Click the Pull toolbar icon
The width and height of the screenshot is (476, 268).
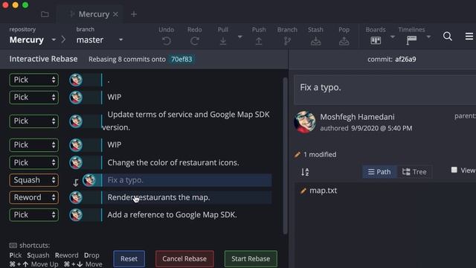(223, 41)
